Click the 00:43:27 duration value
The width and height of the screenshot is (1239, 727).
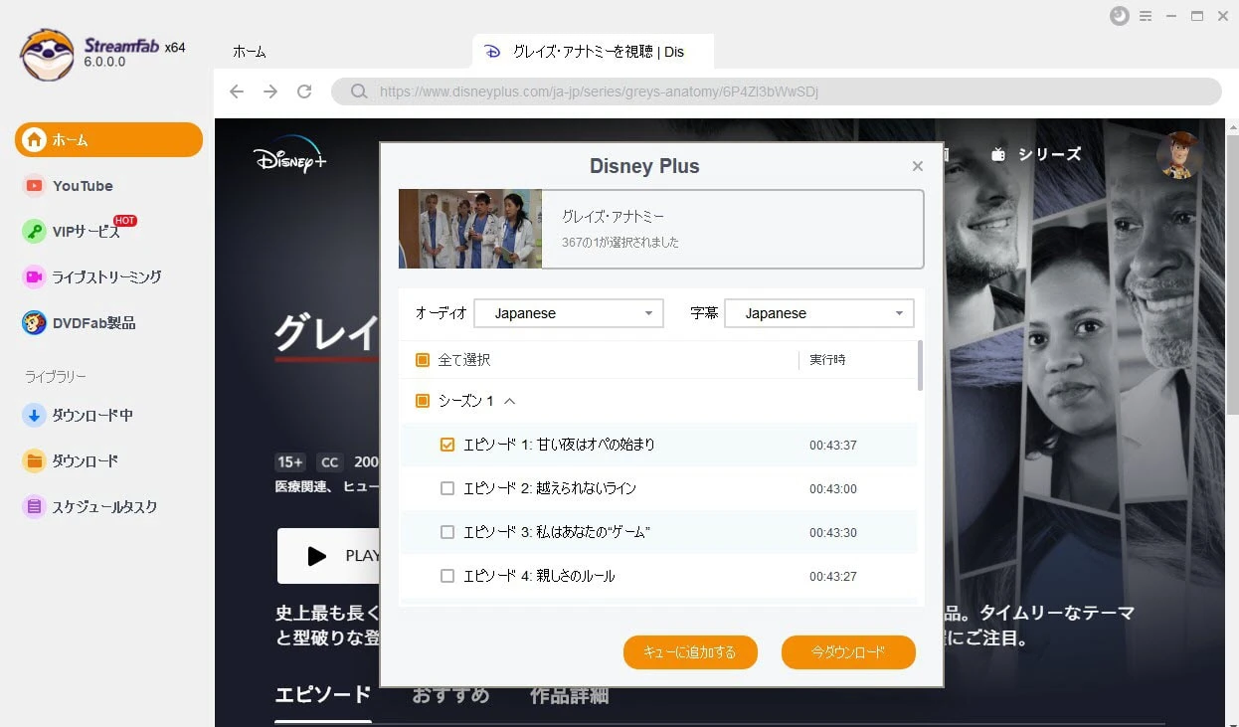coord(833,577)
